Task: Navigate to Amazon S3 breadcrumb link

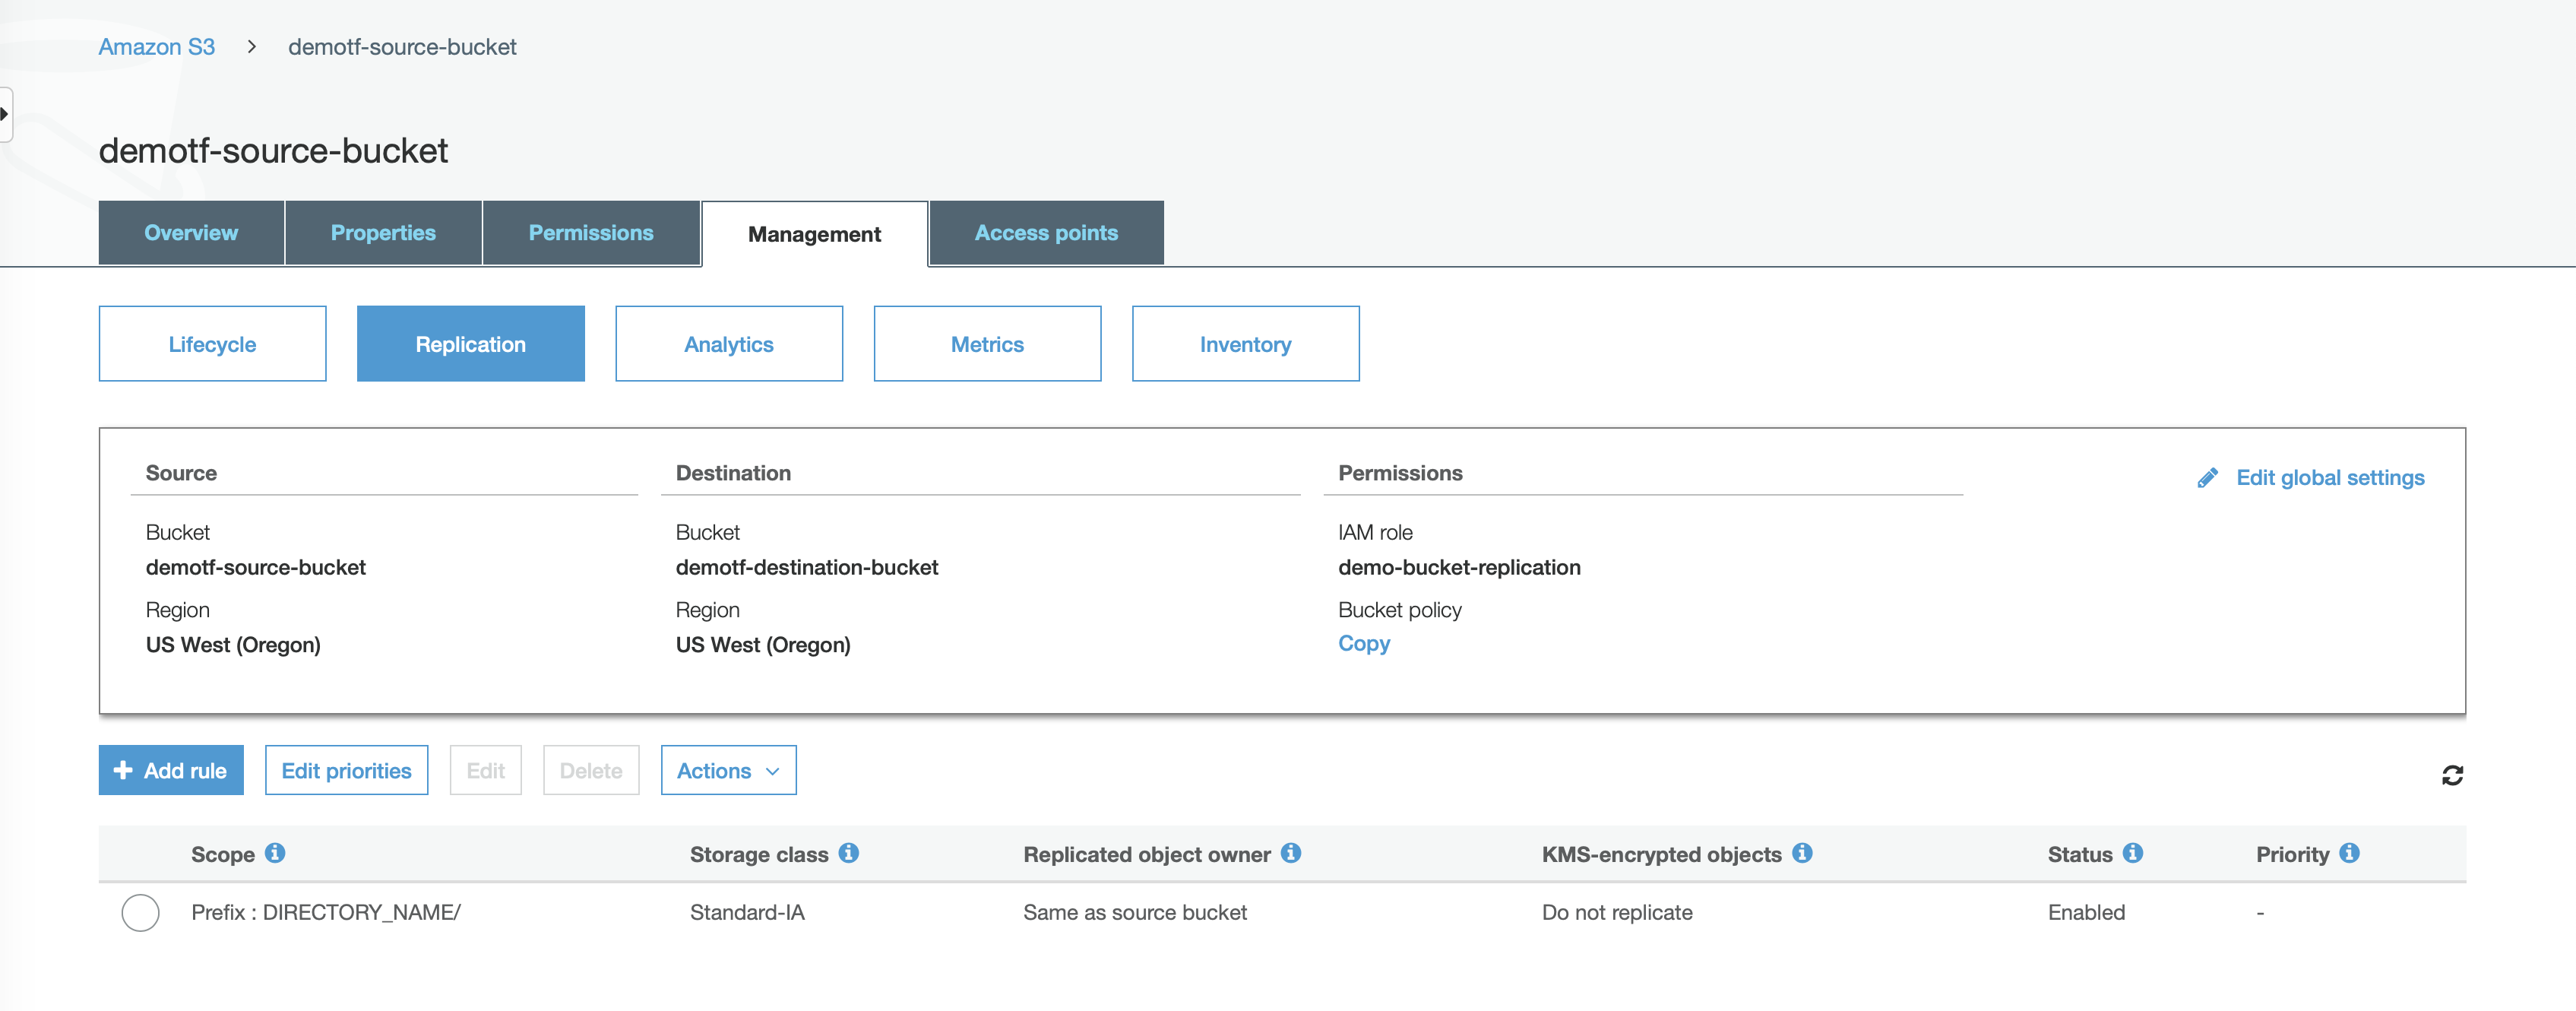Action: tap(156, 47)
